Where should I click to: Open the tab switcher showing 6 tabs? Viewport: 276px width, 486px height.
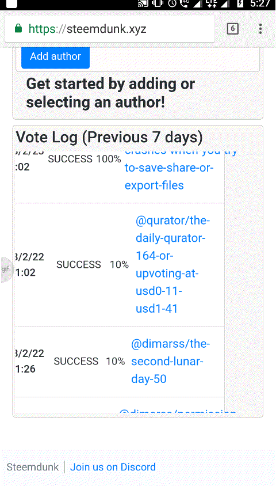[232, 29]
